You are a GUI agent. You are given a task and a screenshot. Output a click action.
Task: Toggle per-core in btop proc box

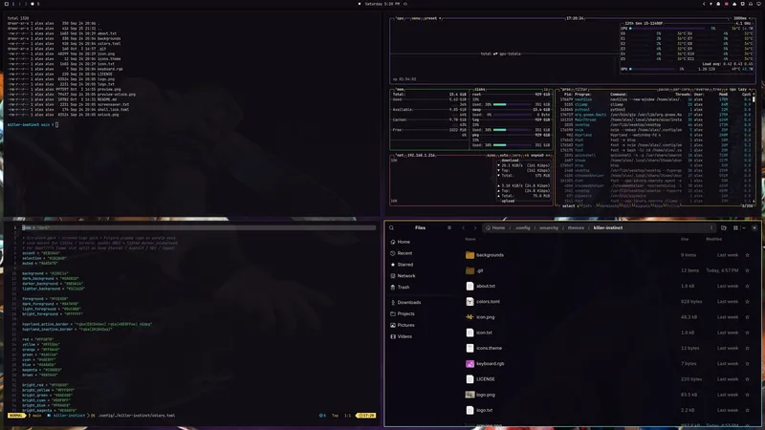coord(681,90)
